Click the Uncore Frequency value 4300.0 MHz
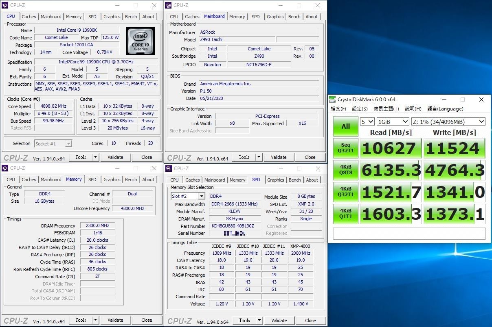This screenshot has height=327, width=492. coord(132,208)
